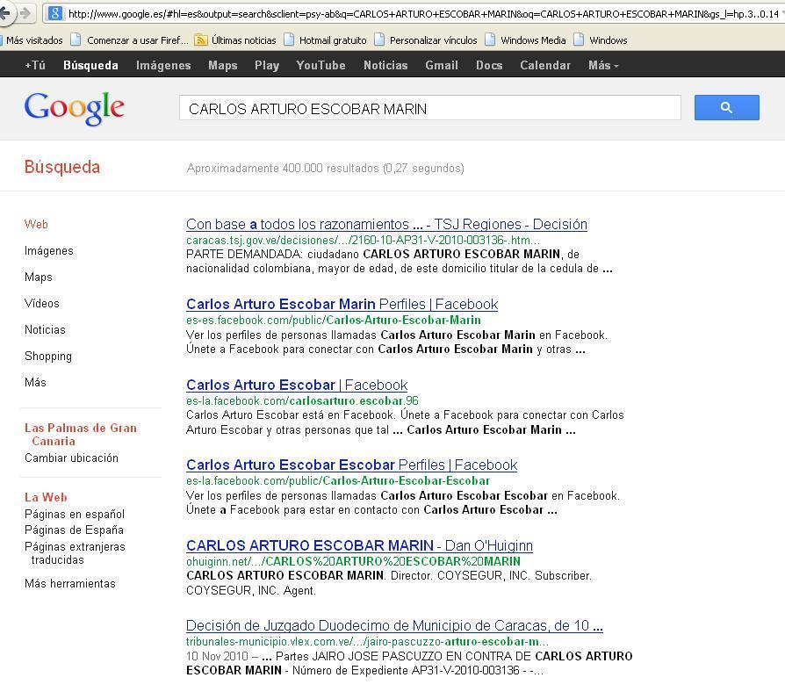Screen dimensions: 785x692
Task: Open Windows Media bookmark
Action: coord(526,40)
